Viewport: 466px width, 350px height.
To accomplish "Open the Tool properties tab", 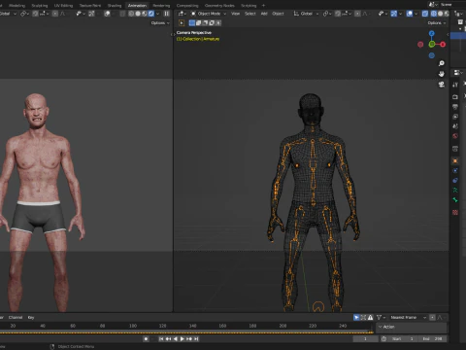I will tap(455, 85).
